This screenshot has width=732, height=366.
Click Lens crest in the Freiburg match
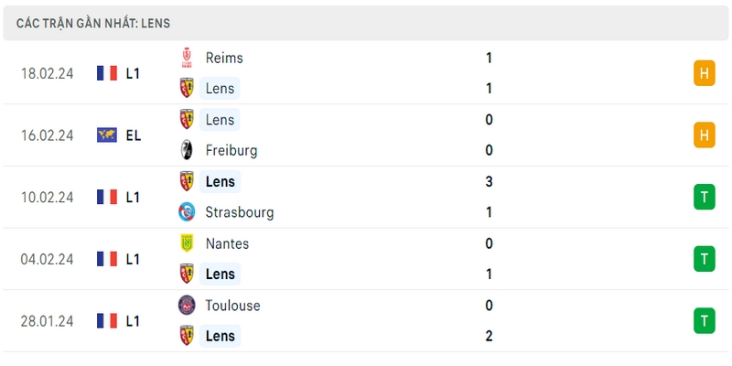point(187,119)
